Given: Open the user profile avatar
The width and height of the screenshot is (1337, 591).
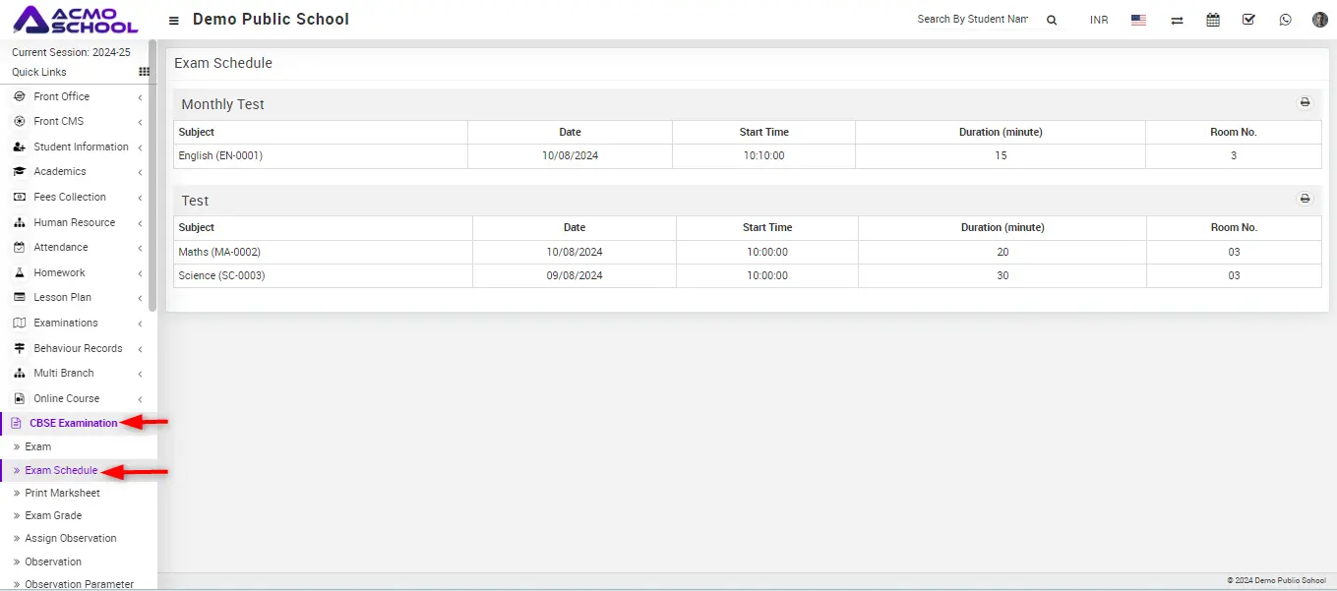Looking at the screenshot, I should tap(1320, 20).
